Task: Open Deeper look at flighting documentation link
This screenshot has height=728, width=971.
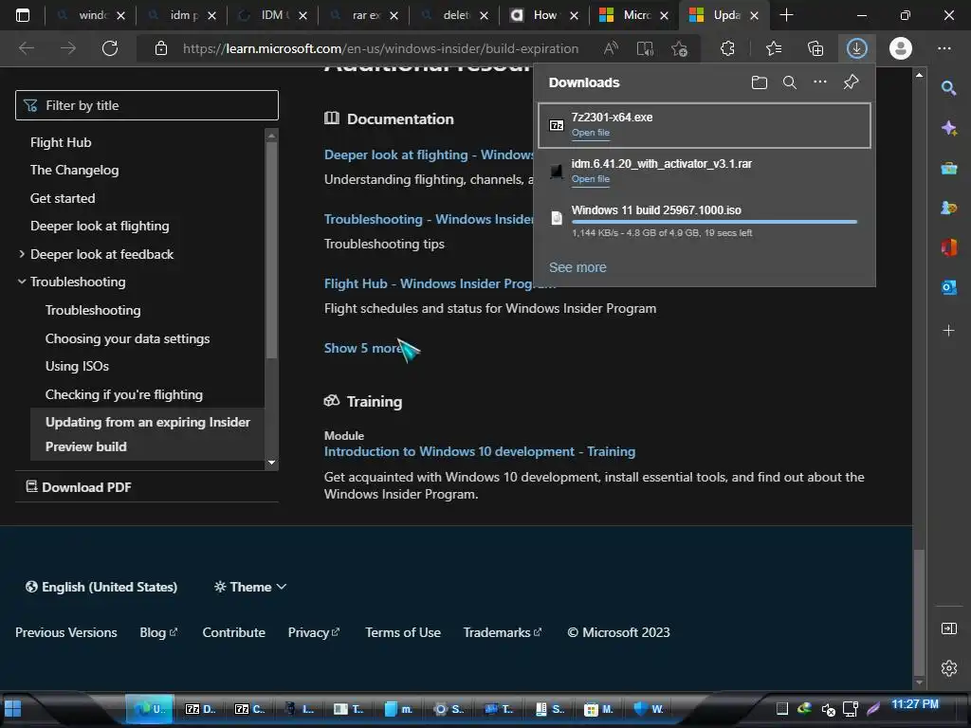Action: (429, 155)
